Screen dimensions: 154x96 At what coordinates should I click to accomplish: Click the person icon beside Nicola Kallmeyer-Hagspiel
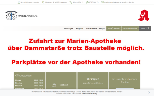pyautogui.click(x=18, y=2)
